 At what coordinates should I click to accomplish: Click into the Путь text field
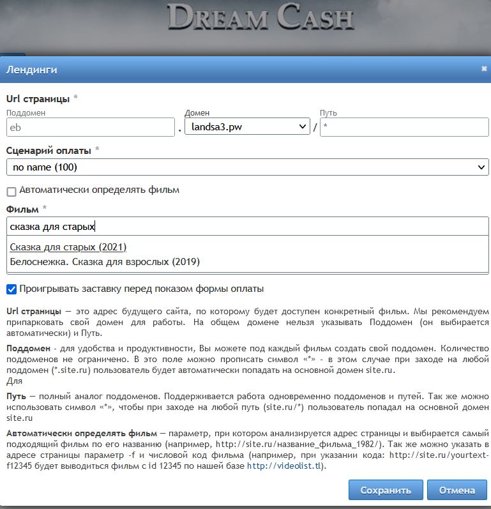404,127
